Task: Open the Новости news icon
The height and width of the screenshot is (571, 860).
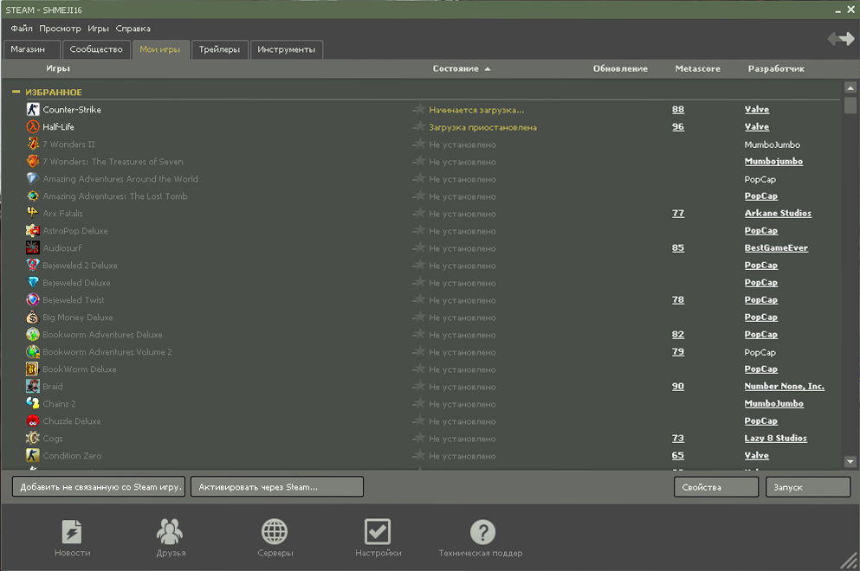Action: click(72, 531)
